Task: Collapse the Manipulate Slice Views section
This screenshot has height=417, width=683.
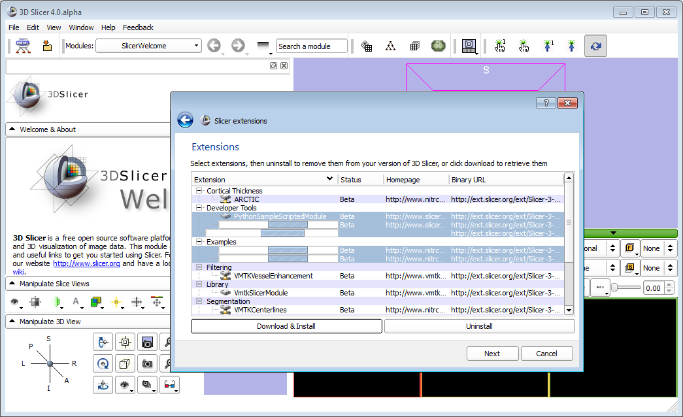Action: (13, 284)
